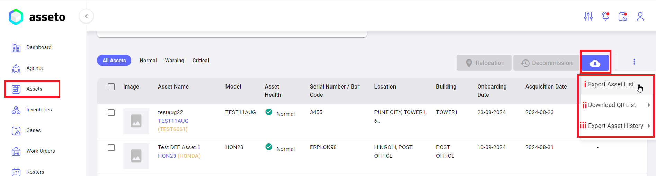Click the (HONDA) orange text
Viewport: 656px width, 176px height.
[x=189, y=156]
